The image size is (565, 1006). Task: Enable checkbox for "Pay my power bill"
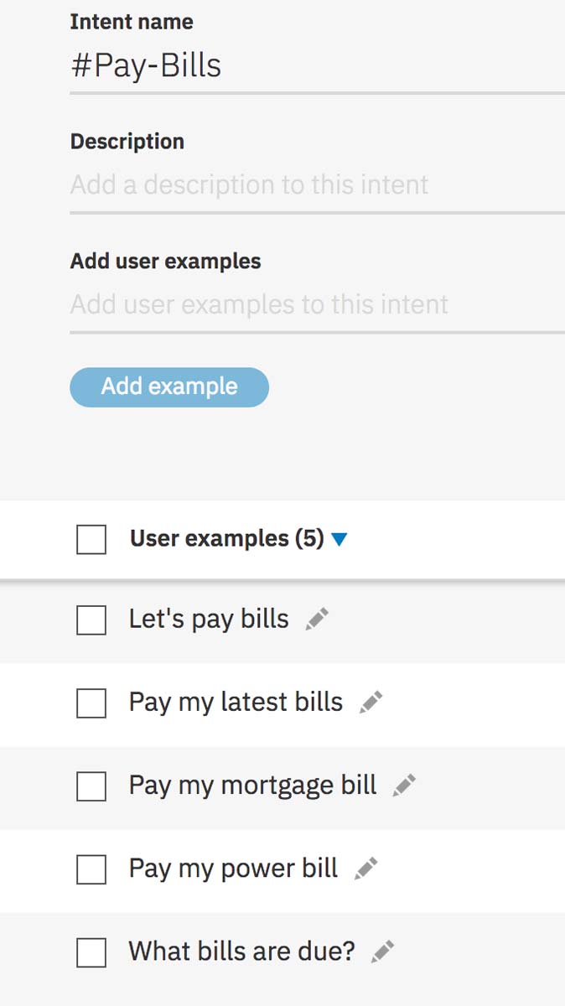[x=91, y=869]
